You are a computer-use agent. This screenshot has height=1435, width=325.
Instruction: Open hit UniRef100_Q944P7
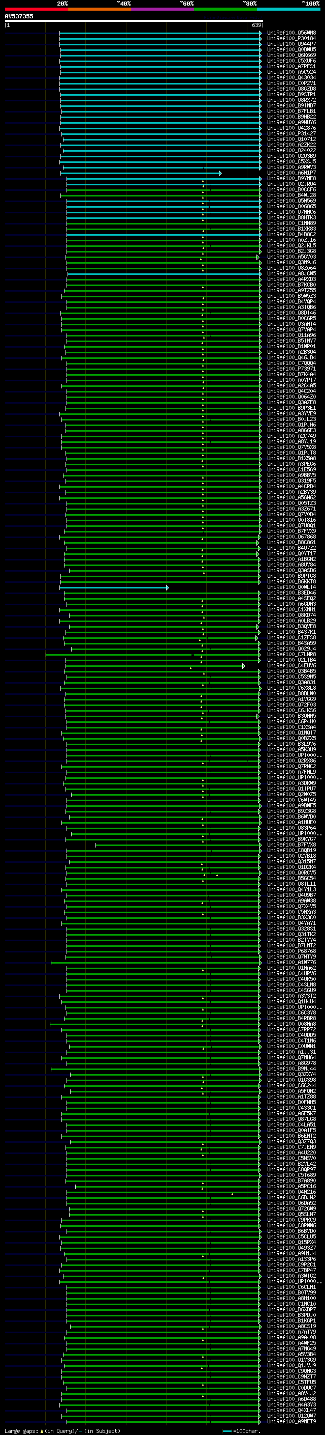point(291,44)
